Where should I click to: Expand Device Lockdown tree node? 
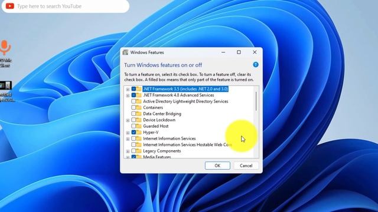click(x=128, y=120)
